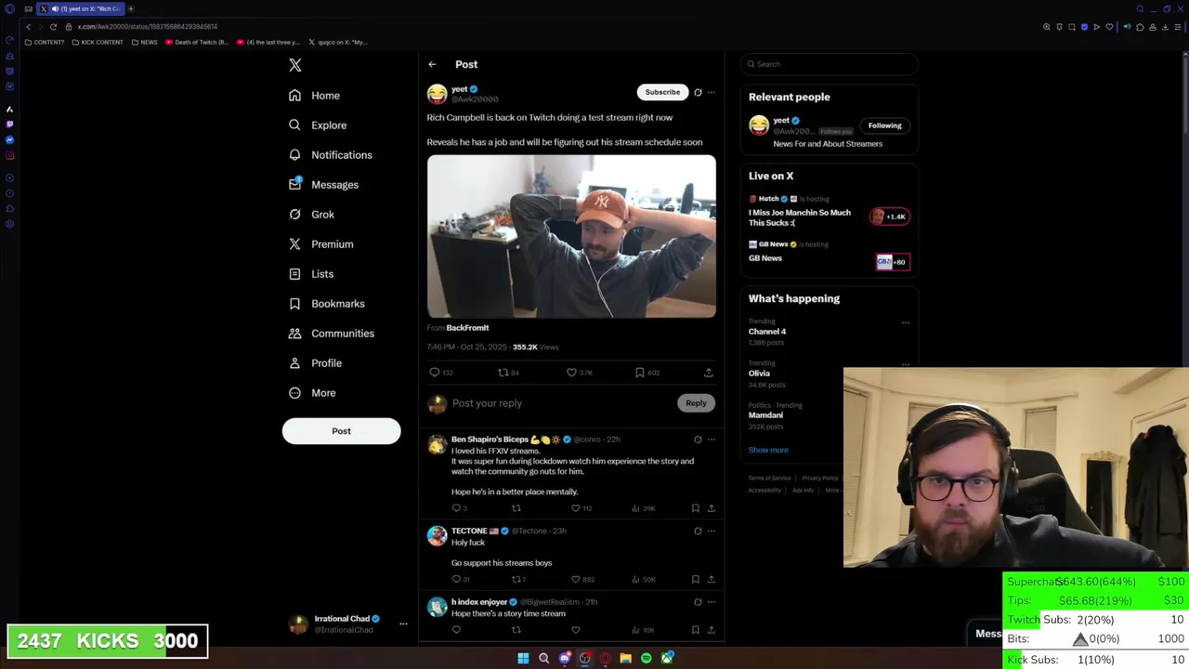Open more options on TECTONE's reply

712,531
